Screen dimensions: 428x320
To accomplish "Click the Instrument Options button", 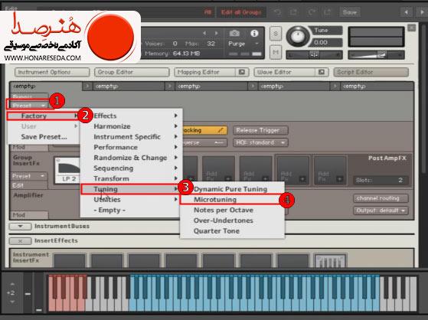I will (52, 72).
